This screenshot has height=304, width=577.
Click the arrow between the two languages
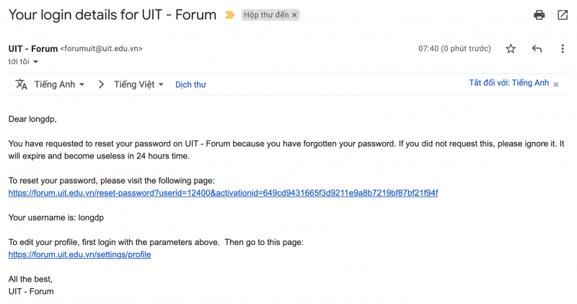(x=101, y=84)
